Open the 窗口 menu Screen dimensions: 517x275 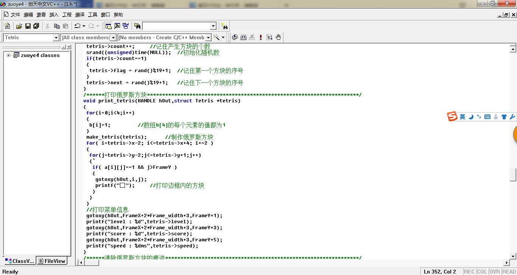tap(106, 14)
